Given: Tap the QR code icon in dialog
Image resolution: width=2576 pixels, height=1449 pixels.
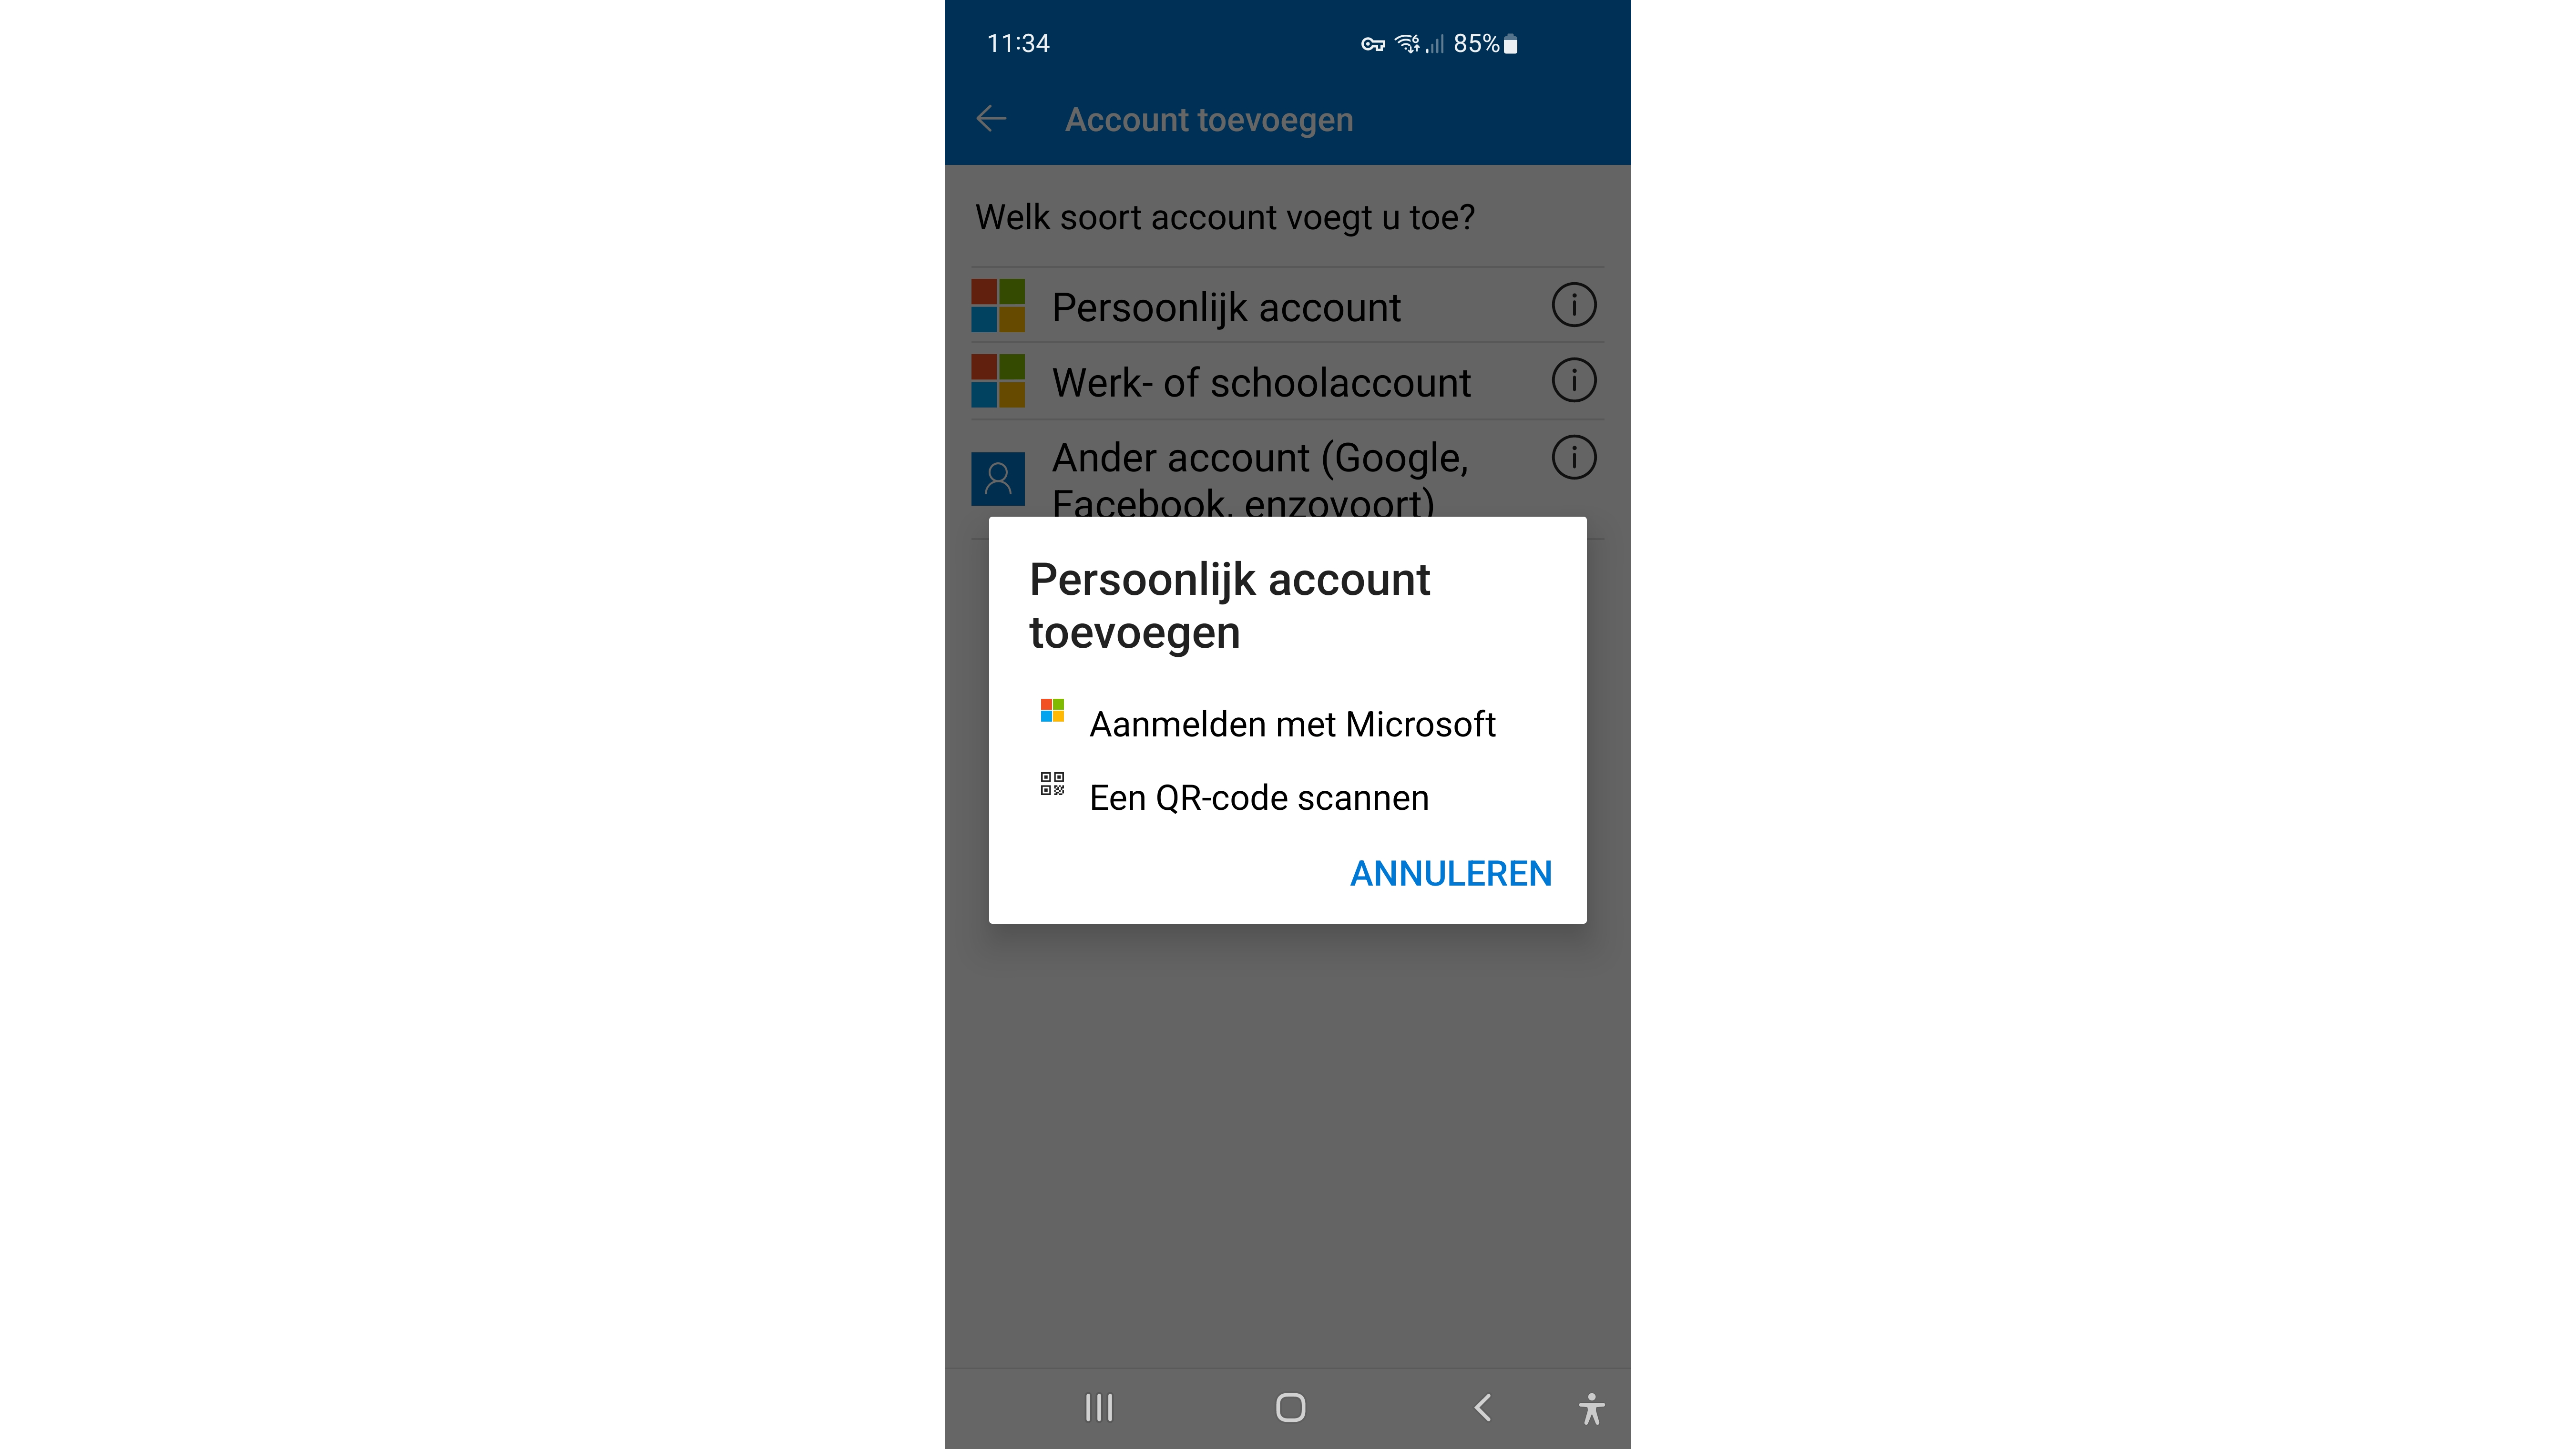Looking at the screenshot, I should pos(1052,783).
